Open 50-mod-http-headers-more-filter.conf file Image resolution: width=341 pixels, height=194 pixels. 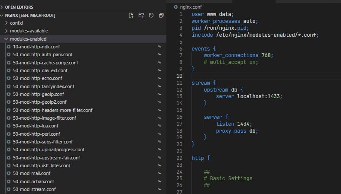[x=52, y=110]
